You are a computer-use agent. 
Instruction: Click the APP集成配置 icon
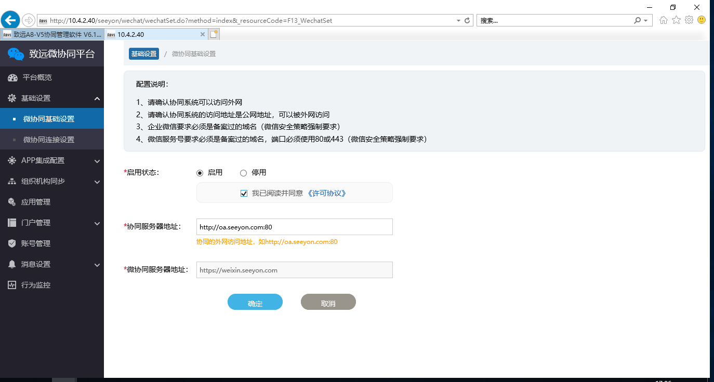point(12,160)
